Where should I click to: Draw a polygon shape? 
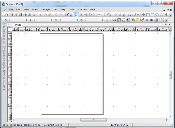pyautogui.click(x=134, y=15)
